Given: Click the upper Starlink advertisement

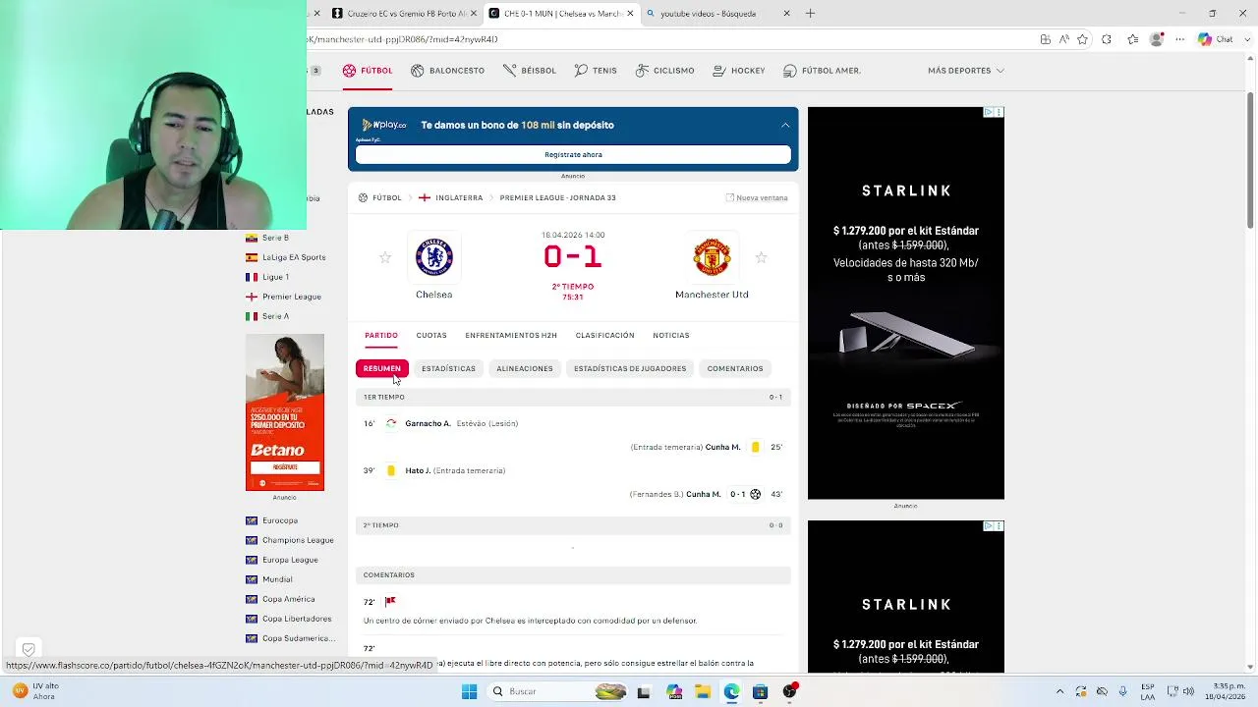Looking at the screenshot, I should tap(906, 303).
